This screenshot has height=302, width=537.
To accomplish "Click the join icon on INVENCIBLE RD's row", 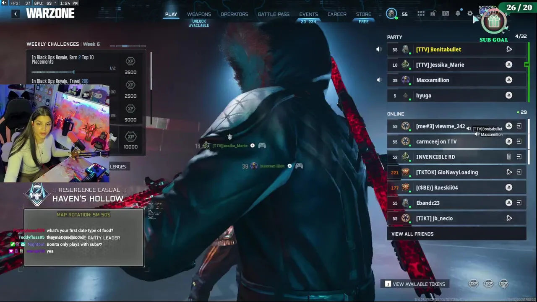I will tap(519, 157).
